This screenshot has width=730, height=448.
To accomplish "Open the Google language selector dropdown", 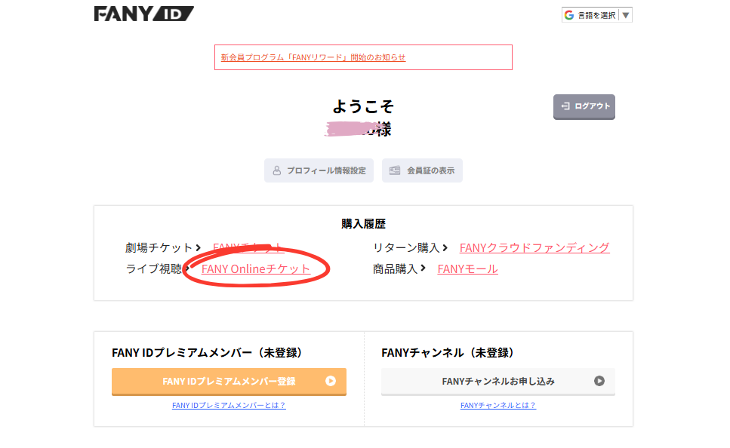I will (x=597, y=15).
